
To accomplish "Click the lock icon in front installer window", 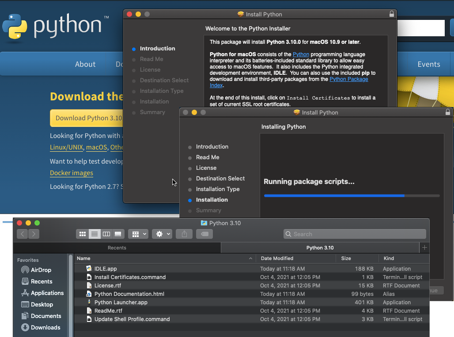I will click(x=448, y=112).
